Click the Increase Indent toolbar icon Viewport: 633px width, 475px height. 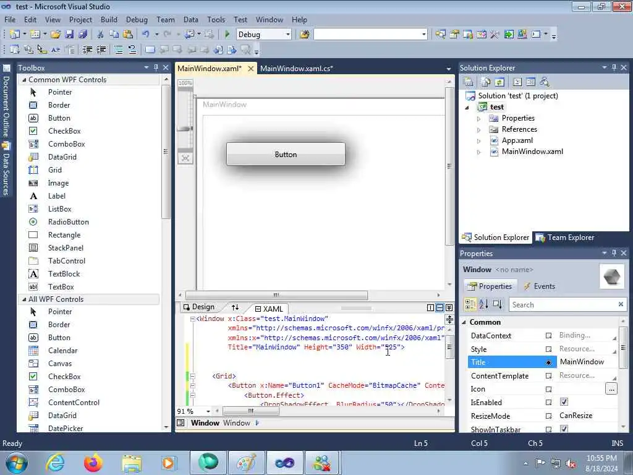[x=101, y=49]
